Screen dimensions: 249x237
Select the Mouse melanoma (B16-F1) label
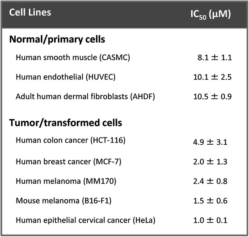point(64,201)
